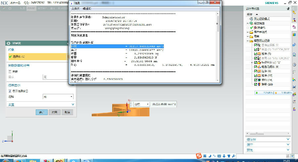Click the 应用 apply button
Image resolution: width=298 pixels, height=162 pixels.
click(x=54, y=112)
